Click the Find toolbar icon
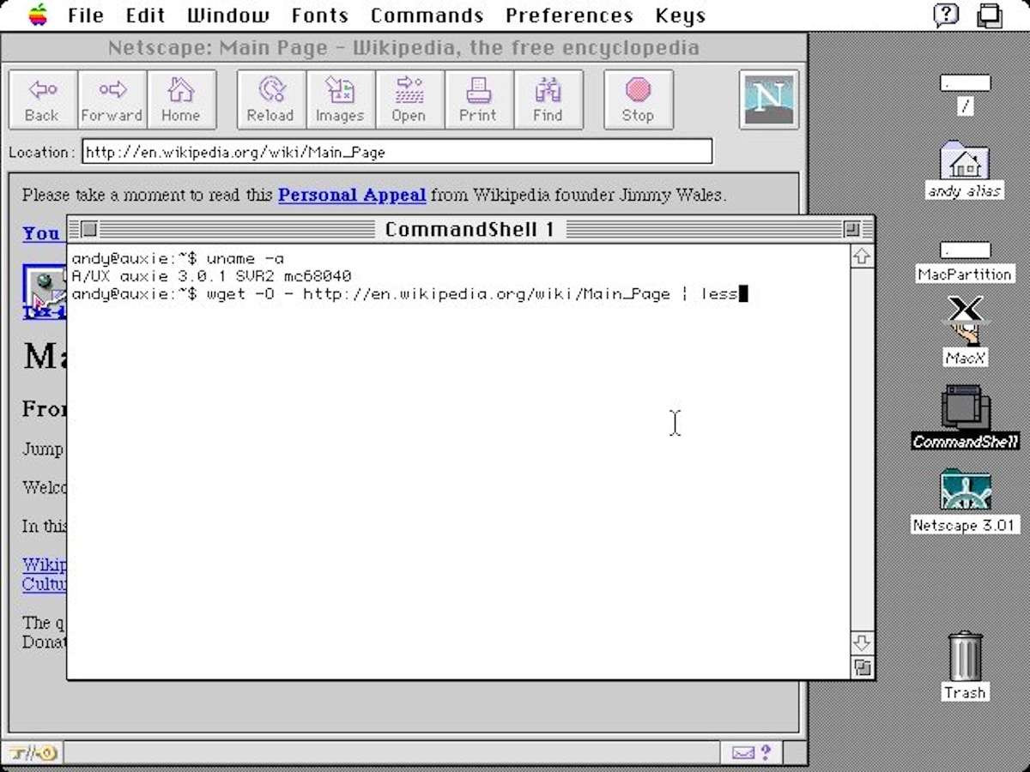 point(548,99)
